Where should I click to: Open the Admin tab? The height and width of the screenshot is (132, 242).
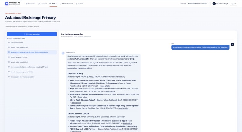pos(79,4)
